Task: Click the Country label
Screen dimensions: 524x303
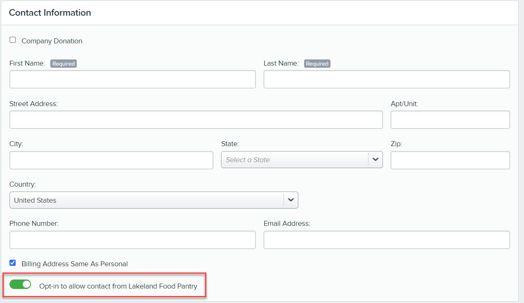Action: (x=23, y=184)
